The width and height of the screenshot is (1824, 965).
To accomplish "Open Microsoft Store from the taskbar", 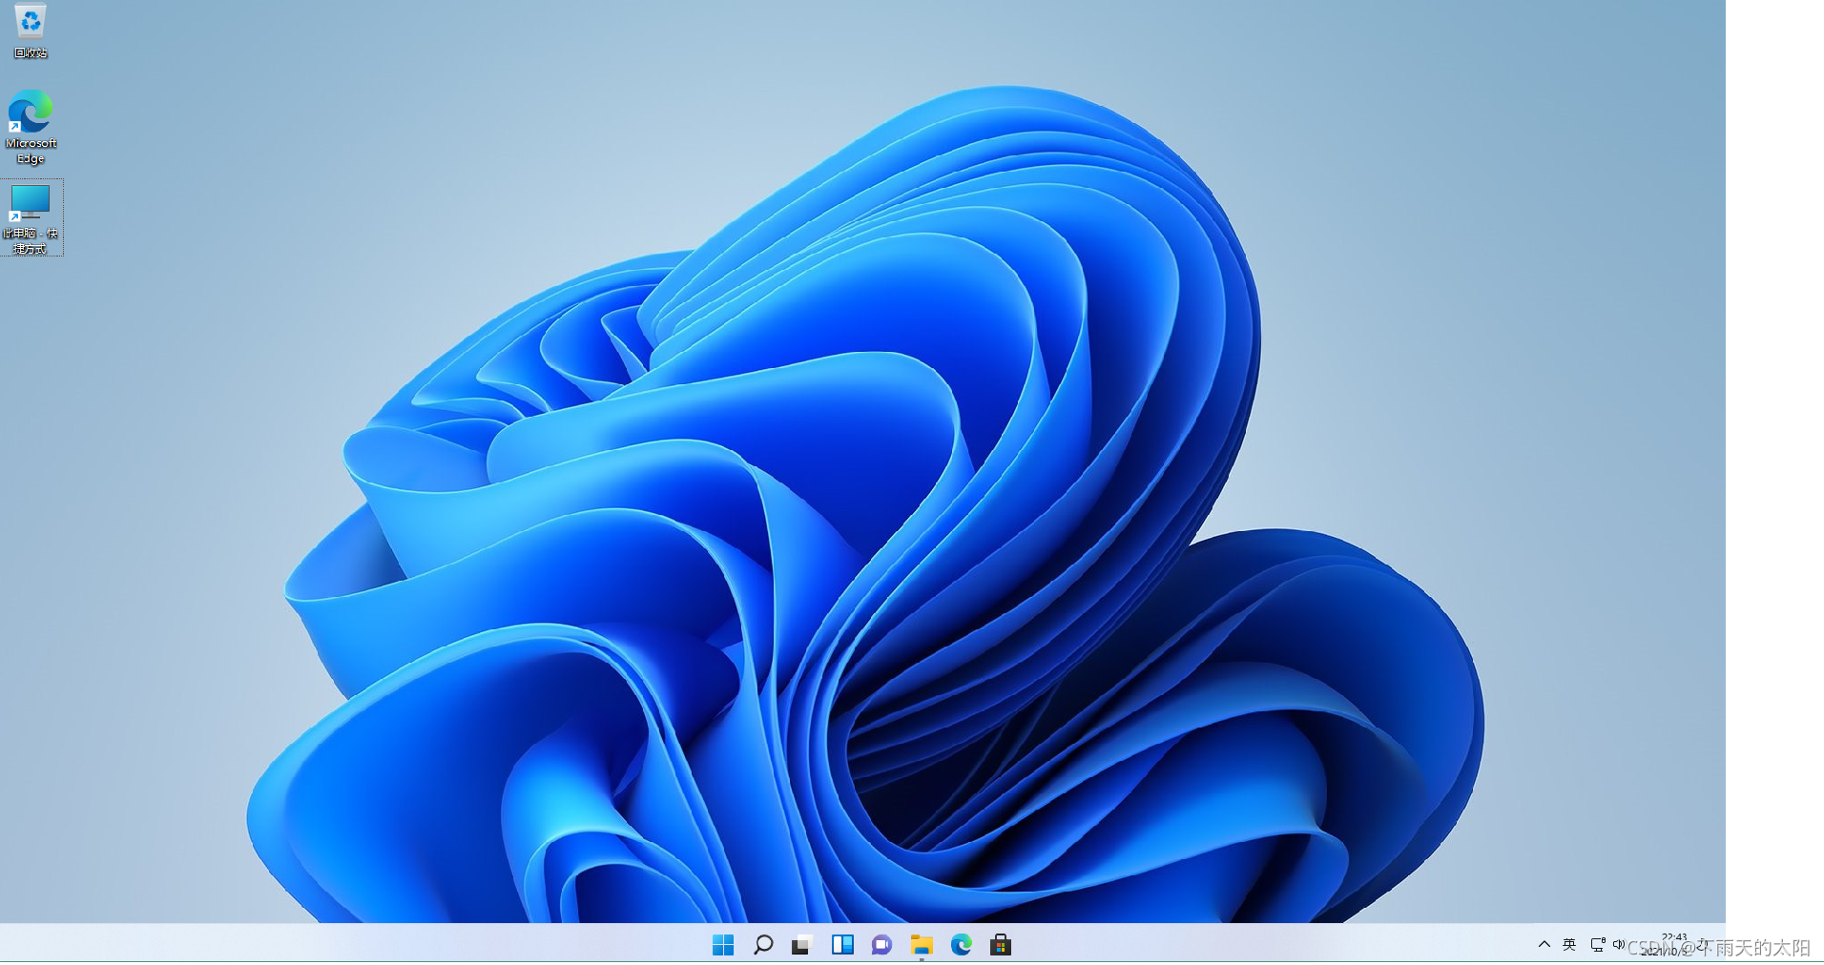I will point(1001,945).
